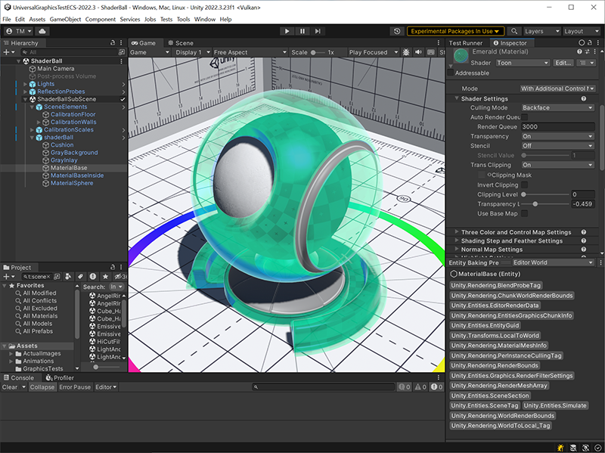Enable the Addressable checkbox

[x=451, y=73]
